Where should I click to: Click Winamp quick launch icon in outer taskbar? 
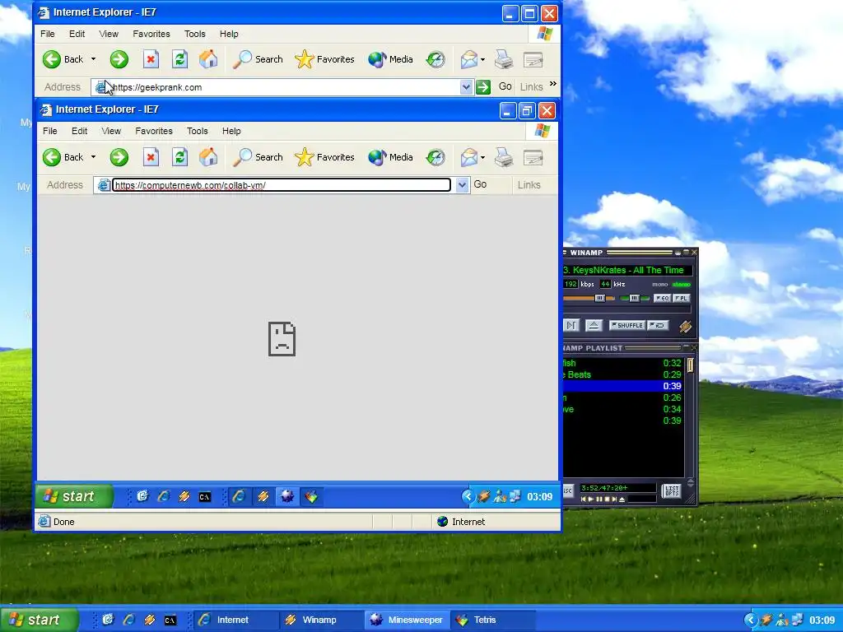click(x=150, y=620)
